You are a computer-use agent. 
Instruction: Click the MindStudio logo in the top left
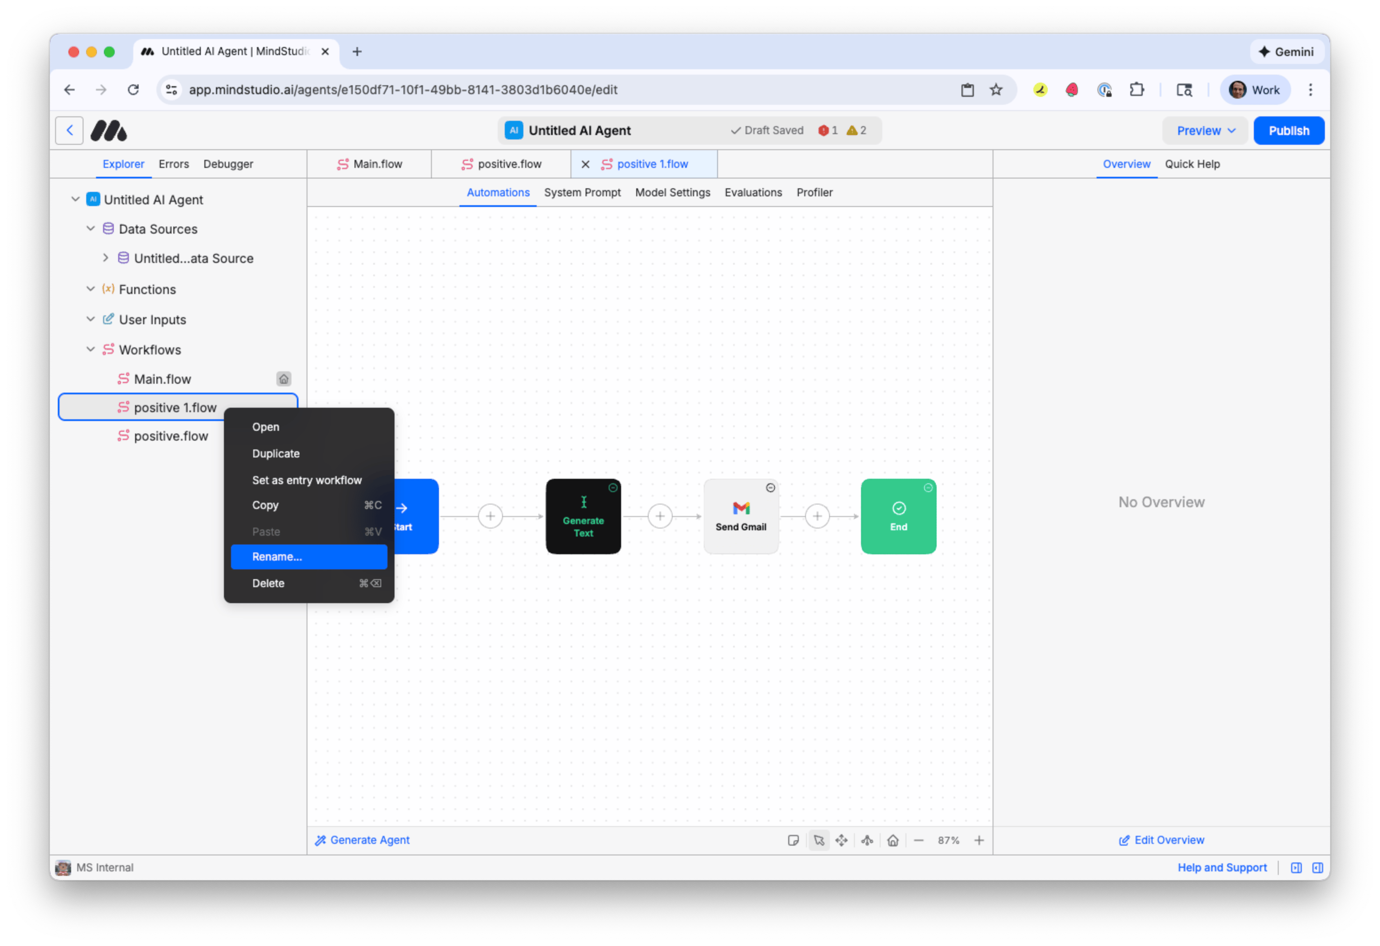[x=109, y=130]
